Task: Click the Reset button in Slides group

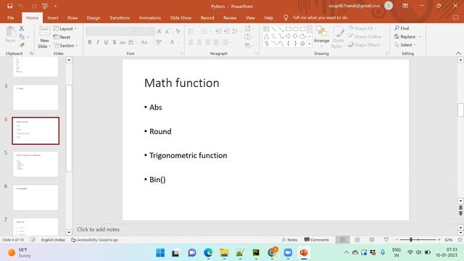Action: 62,37
